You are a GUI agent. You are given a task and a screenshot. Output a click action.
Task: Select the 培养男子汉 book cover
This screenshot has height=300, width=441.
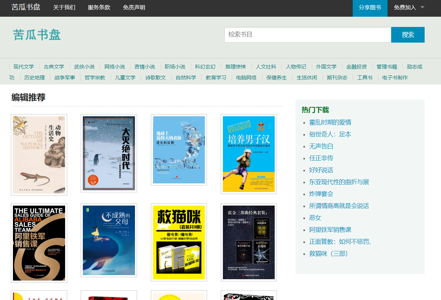[249, 154]
